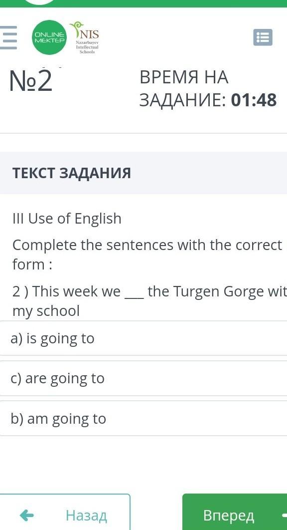Click the ВРЕМЯ НА ЗАДАНИЕ label
The width and height of the screenshot is (287, 530).
coord(184,88)
